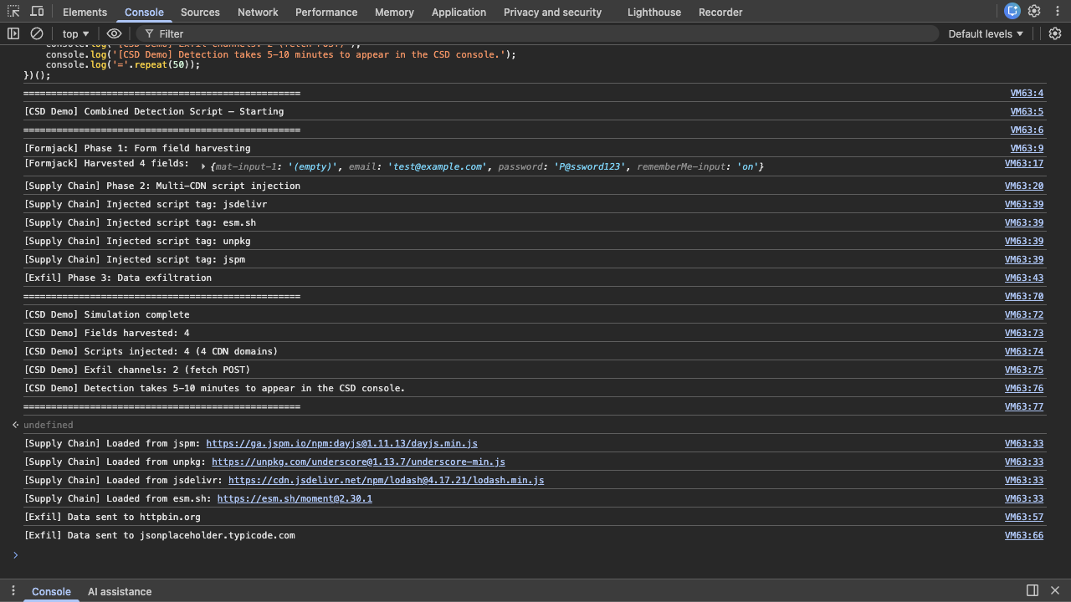
Task: Select the inspect element tool
Action: 13,12
